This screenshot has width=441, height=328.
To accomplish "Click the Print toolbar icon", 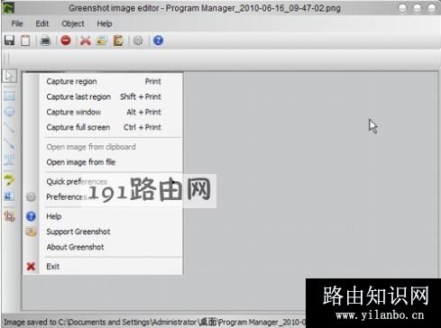I will pos(45,41).
